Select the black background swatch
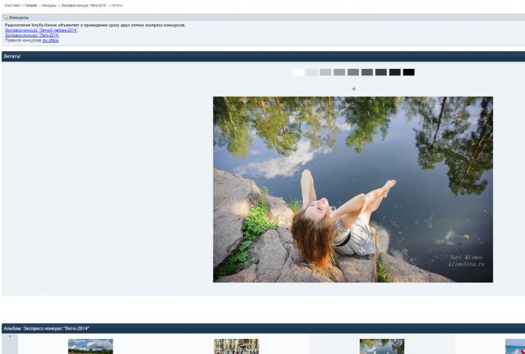 pos(408,72)
